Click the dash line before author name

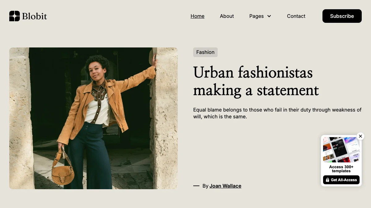196,186
